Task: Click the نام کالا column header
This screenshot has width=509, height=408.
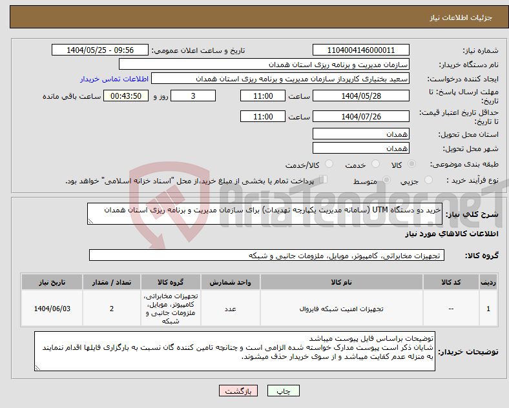Action: (341, 282)
